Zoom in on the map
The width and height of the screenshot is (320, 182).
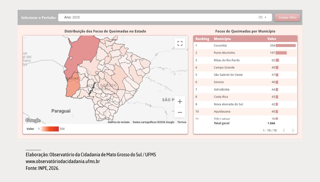(180, 101)
